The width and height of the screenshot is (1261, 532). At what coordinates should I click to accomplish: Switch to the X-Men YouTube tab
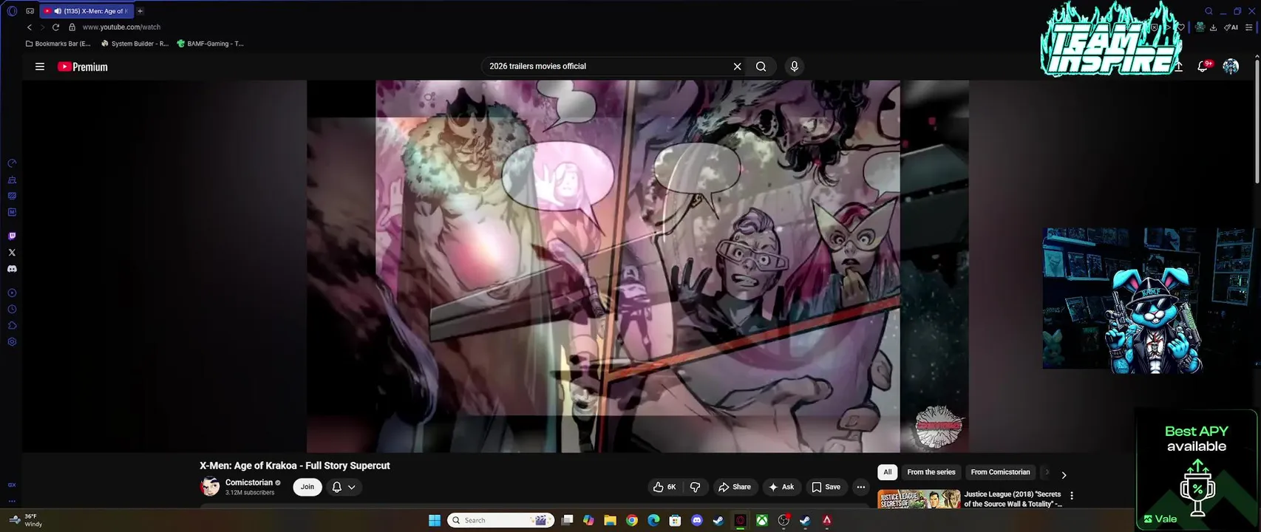point(86,11)
